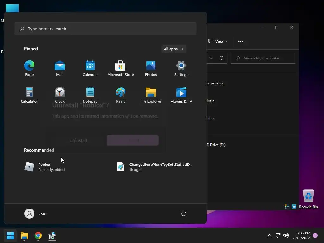The height and width of the screenshot is (243, 324).
Task: Open the Calendar pinned app
Action: (x=90, y=69)
